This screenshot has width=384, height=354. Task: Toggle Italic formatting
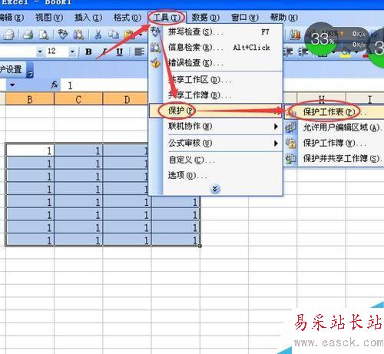pyautogui.click(x=104, y=51)
